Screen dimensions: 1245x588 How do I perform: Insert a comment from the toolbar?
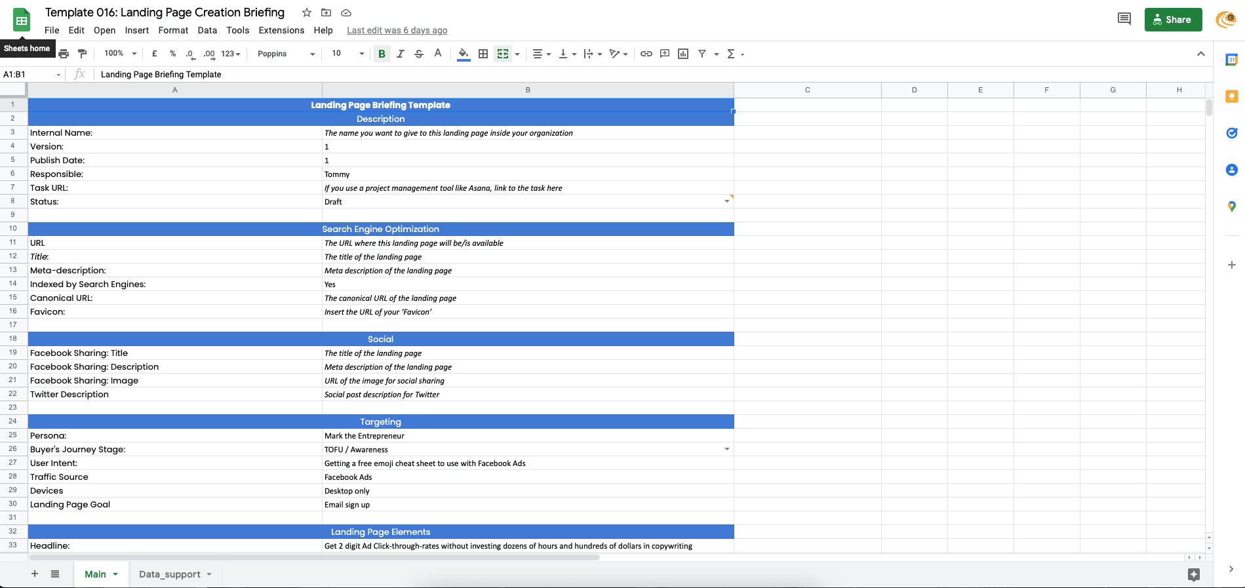tap(665, 54)
